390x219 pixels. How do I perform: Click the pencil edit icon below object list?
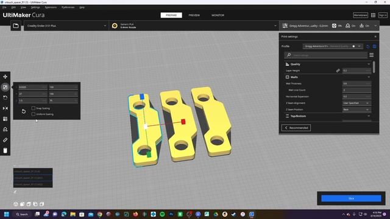coord(15,192)
